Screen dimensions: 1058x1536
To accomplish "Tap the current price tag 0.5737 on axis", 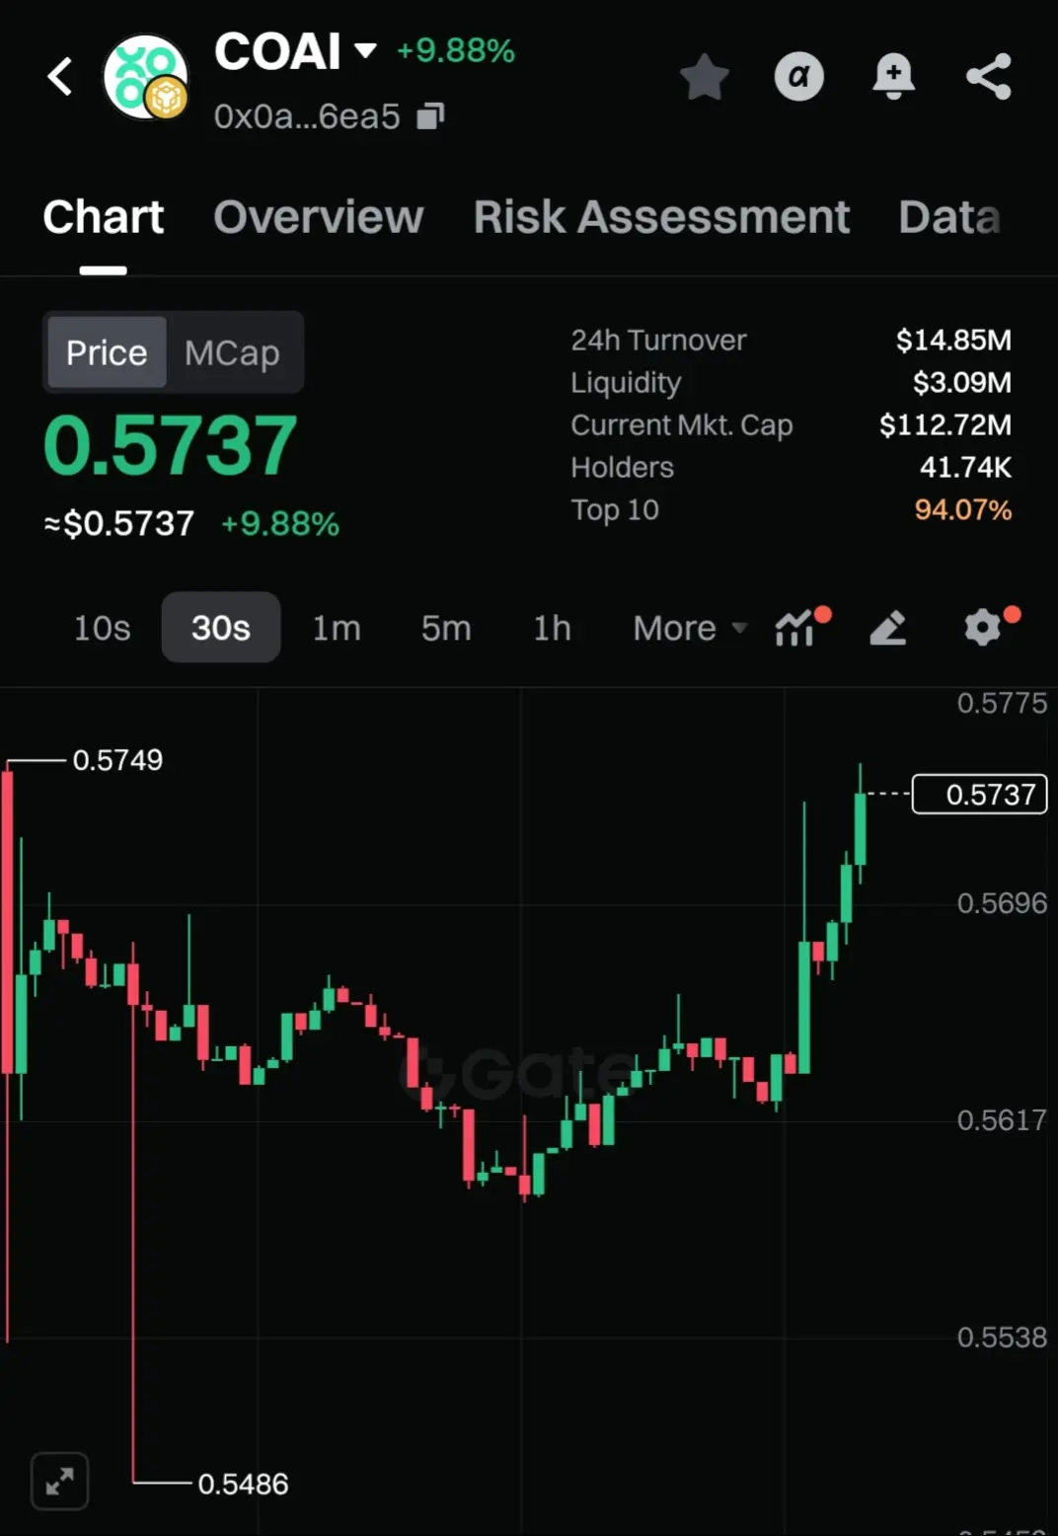I will 979,794.
